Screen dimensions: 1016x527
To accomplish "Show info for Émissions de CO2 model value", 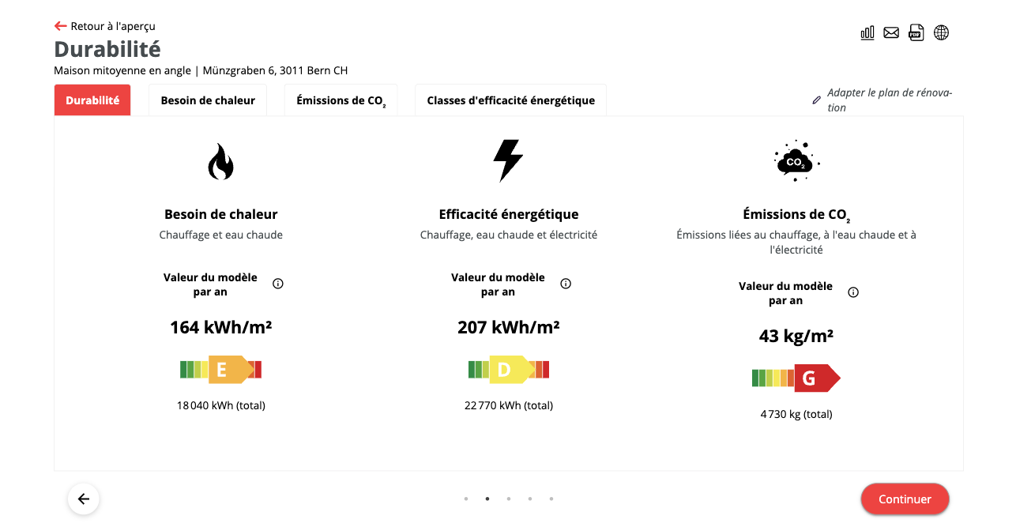I will click(x=853, y=292).
